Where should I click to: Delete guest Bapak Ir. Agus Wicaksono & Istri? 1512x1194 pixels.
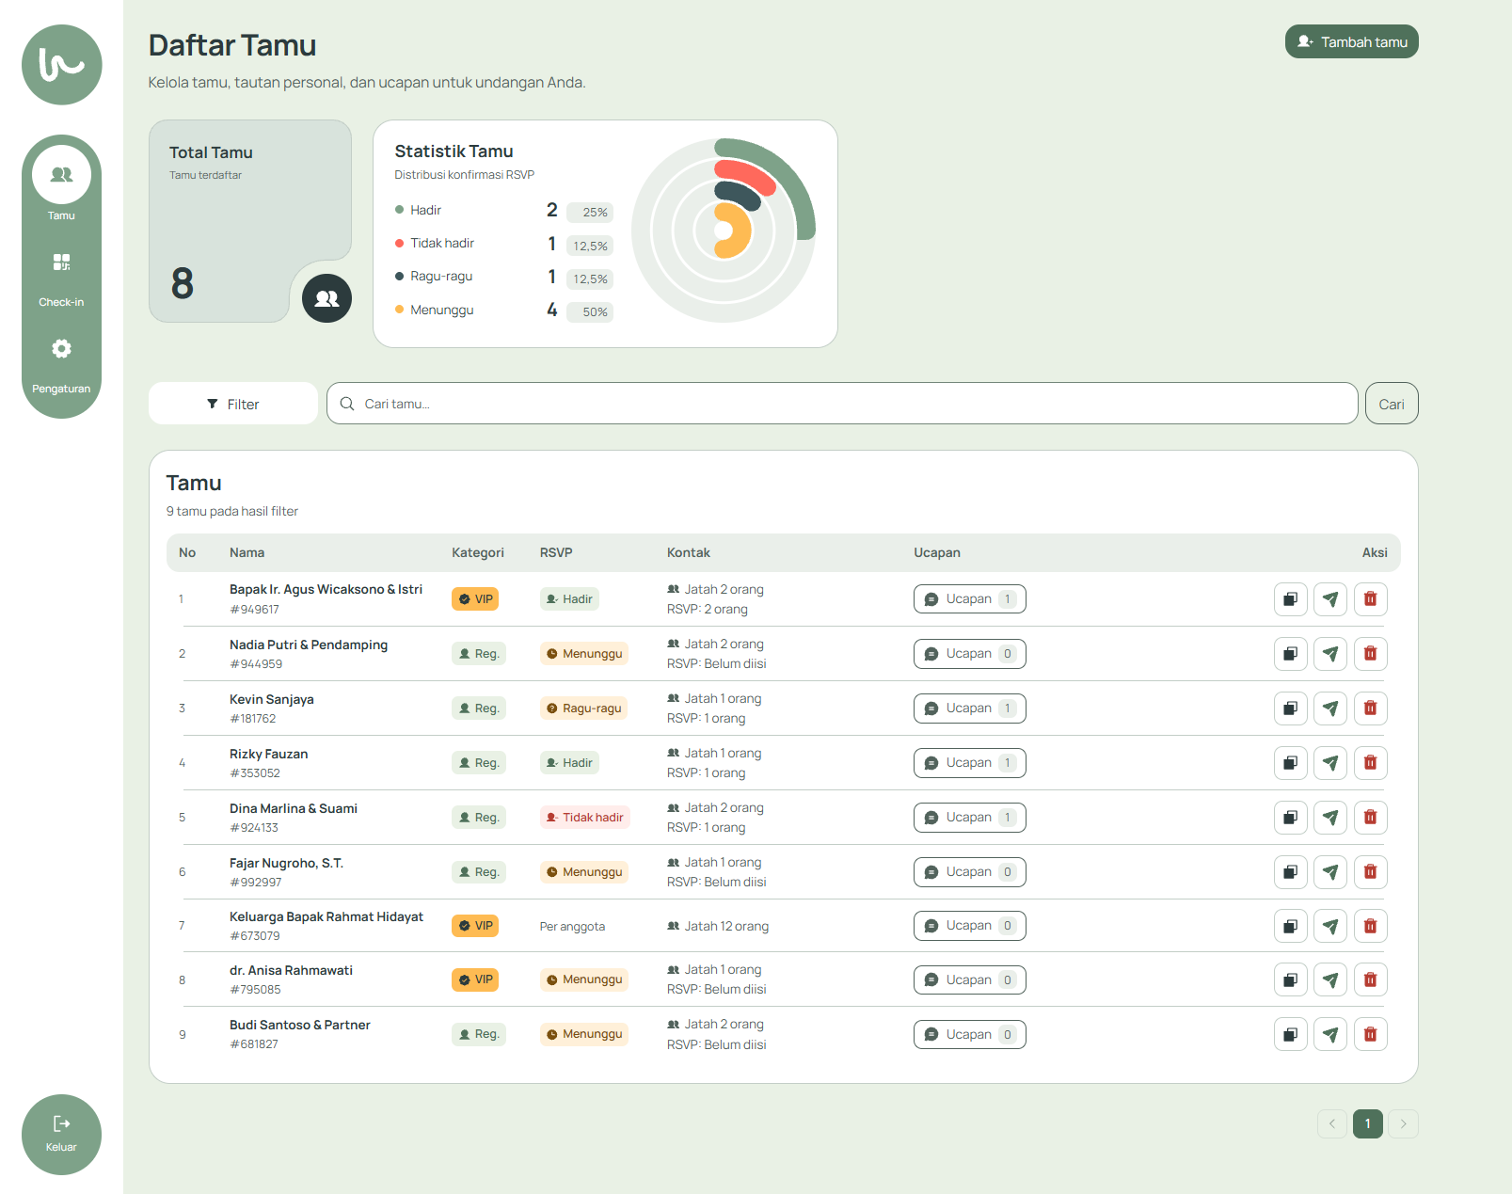(1370, 599)
